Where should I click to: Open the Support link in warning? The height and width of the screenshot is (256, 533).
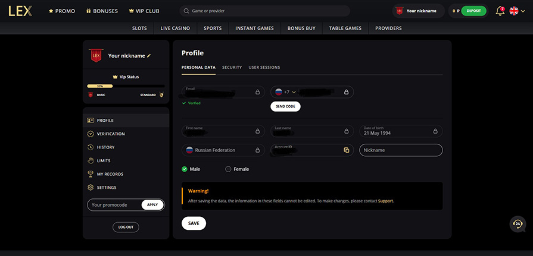pos(385,201)
